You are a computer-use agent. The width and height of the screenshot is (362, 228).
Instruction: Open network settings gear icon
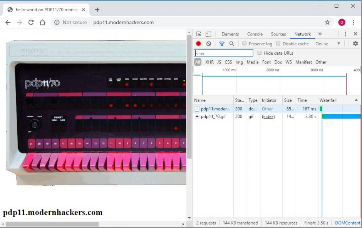click(355, 43)
